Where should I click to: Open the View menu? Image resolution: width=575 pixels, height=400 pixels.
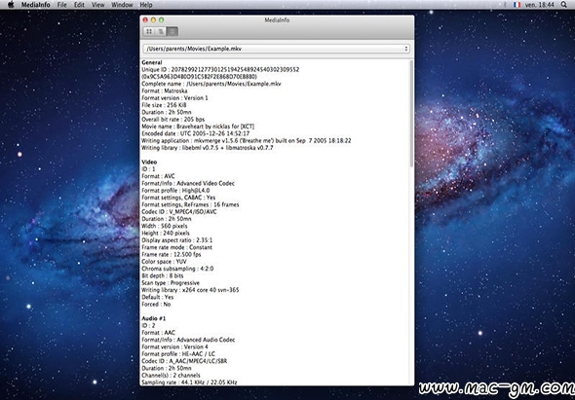(x=97, y=5)
